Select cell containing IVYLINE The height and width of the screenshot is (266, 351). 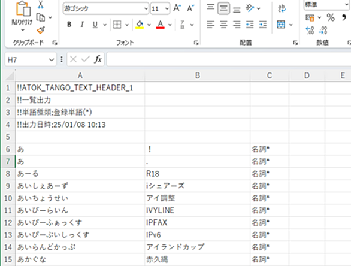pos(198,210)
